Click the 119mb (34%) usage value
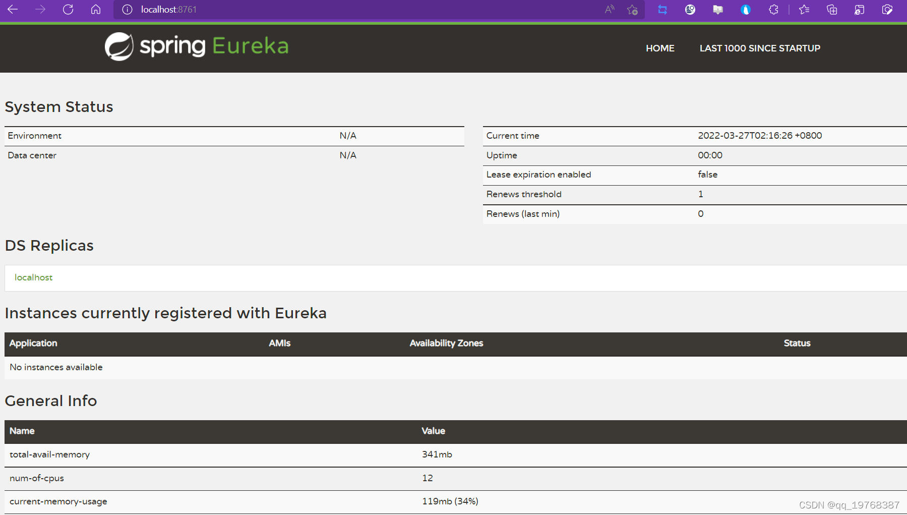The width and height of the screenshot is (907, 515). [450, 501]
